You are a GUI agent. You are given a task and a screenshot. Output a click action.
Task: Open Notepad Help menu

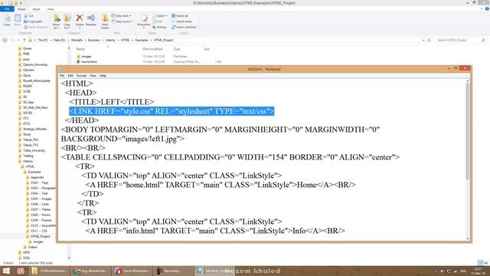tap(103, 75)
